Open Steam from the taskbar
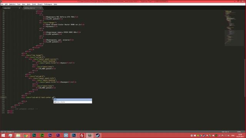Image resolution: width=246 pixels, height=138 pixels. [x=98, y=135]
